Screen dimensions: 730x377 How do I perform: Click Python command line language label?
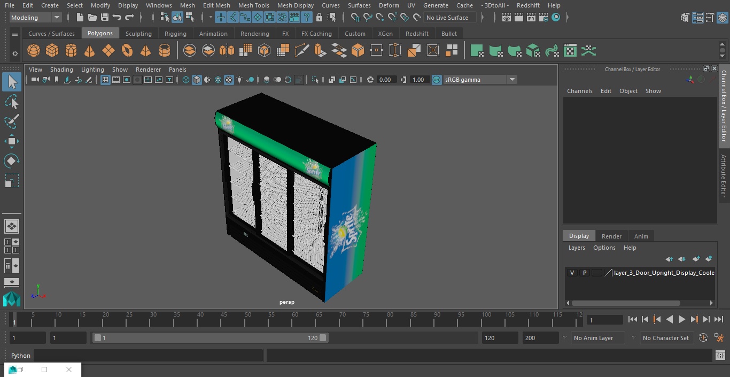coord(21,356)
